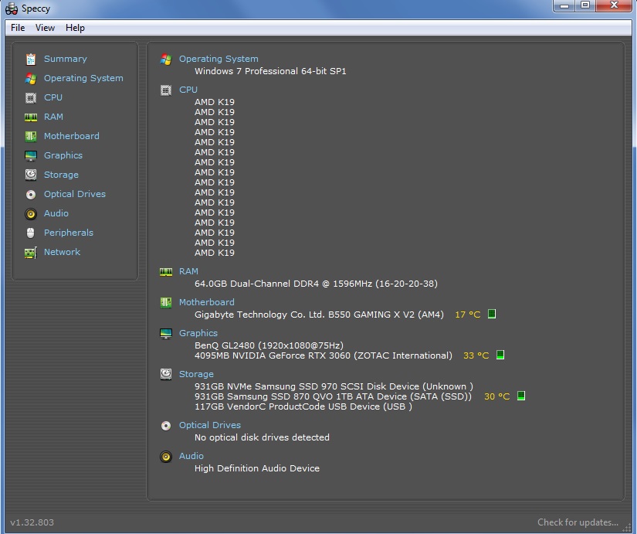
Task: Click No optical disk drives detected text
Action: tap(262, 437)
